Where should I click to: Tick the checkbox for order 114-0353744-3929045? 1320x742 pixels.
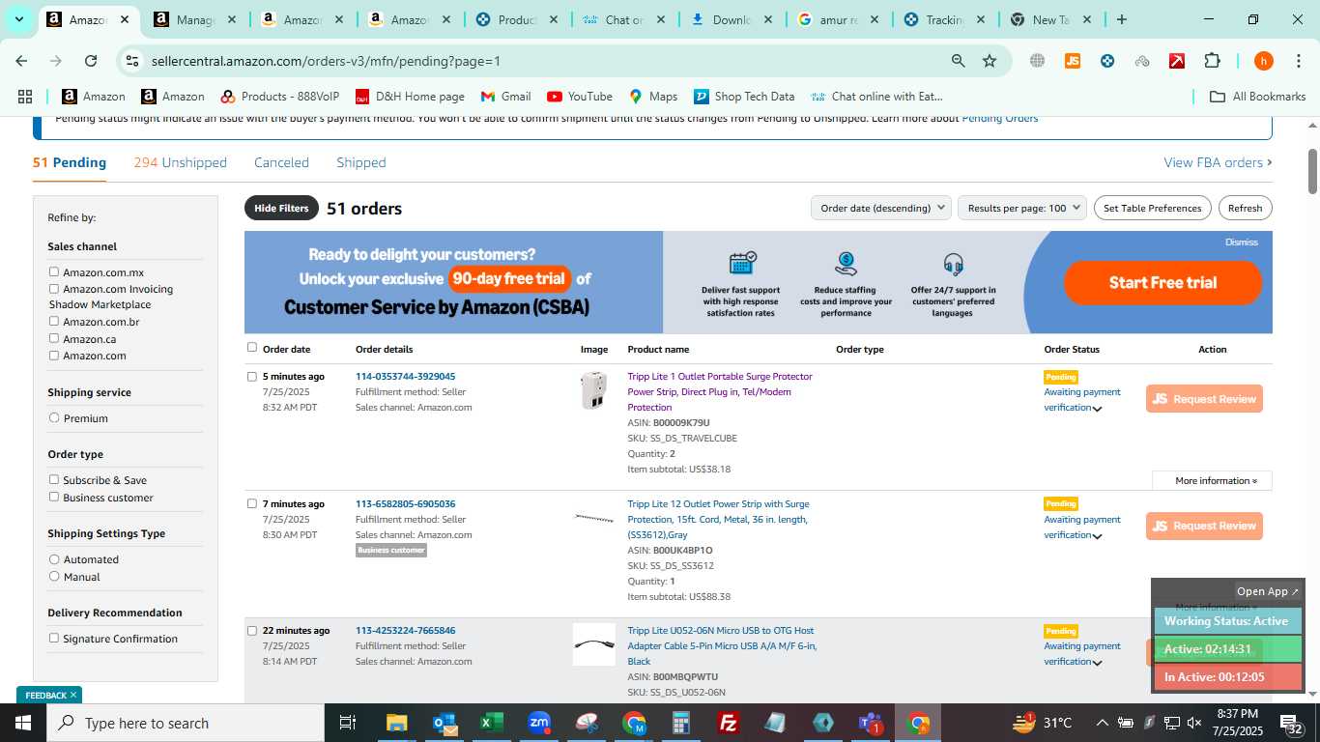pos(252,377)
